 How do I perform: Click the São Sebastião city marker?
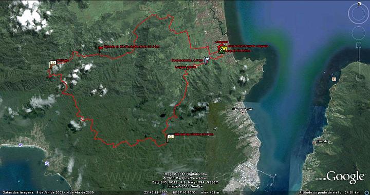243,112
